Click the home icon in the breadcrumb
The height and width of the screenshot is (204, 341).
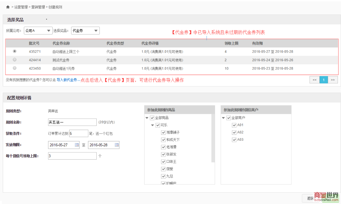[x=8, y=7]
